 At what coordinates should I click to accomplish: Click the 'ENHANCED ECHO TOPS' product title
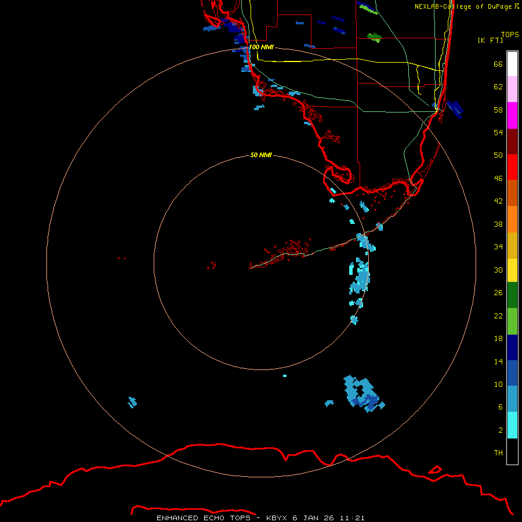pos(204,518)
